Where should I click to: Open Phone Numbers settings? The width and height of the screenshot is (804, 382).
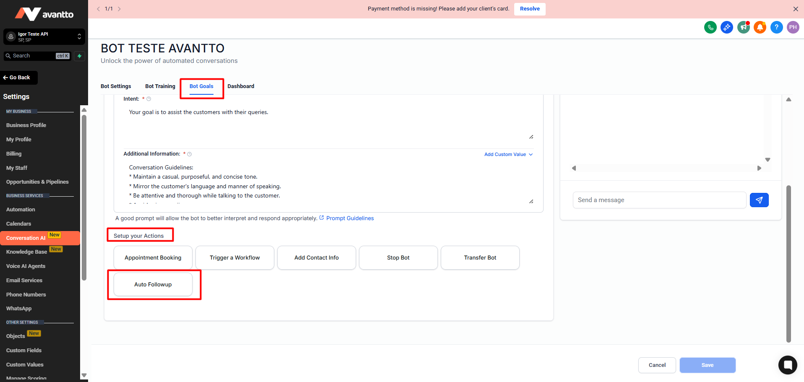tap(26, 295)
